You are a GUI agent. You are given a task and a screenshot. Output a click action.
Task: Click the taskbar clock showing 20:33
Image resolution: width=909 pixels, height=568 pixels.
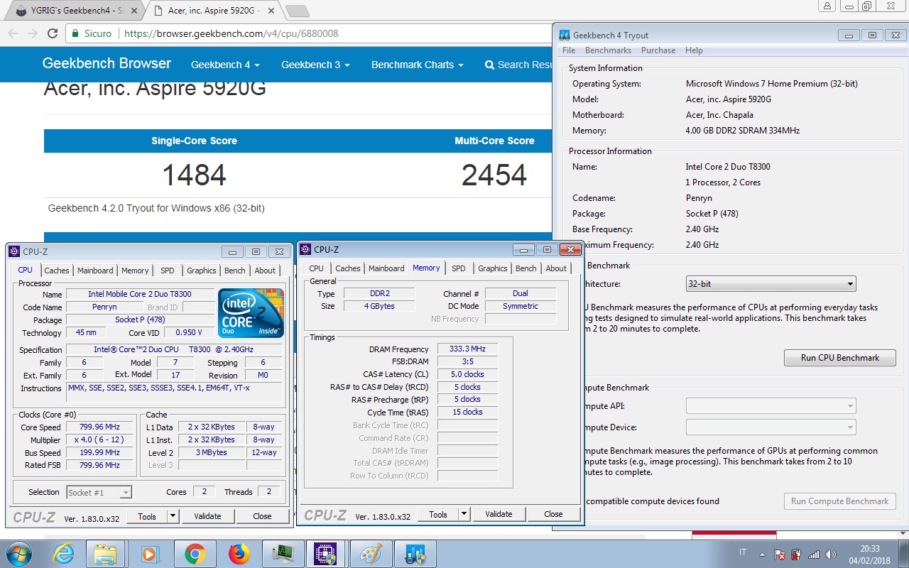pos(870,548)
